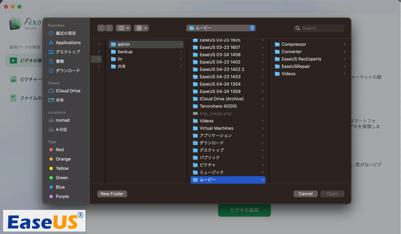Image resolution: width=401 pixels, height=234 pixels.
Task: Select the ミュージック folder
Action: [228, 172]
